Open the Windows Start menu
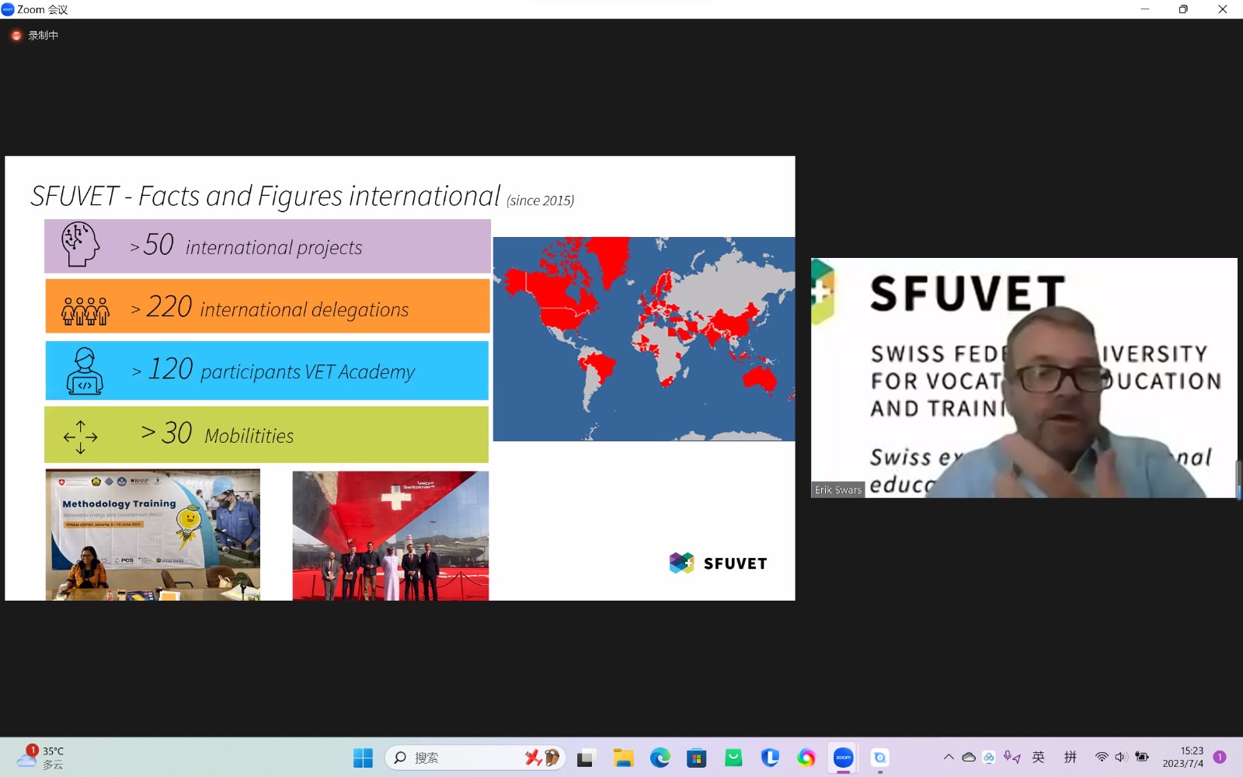 click(x=363, y=758)
